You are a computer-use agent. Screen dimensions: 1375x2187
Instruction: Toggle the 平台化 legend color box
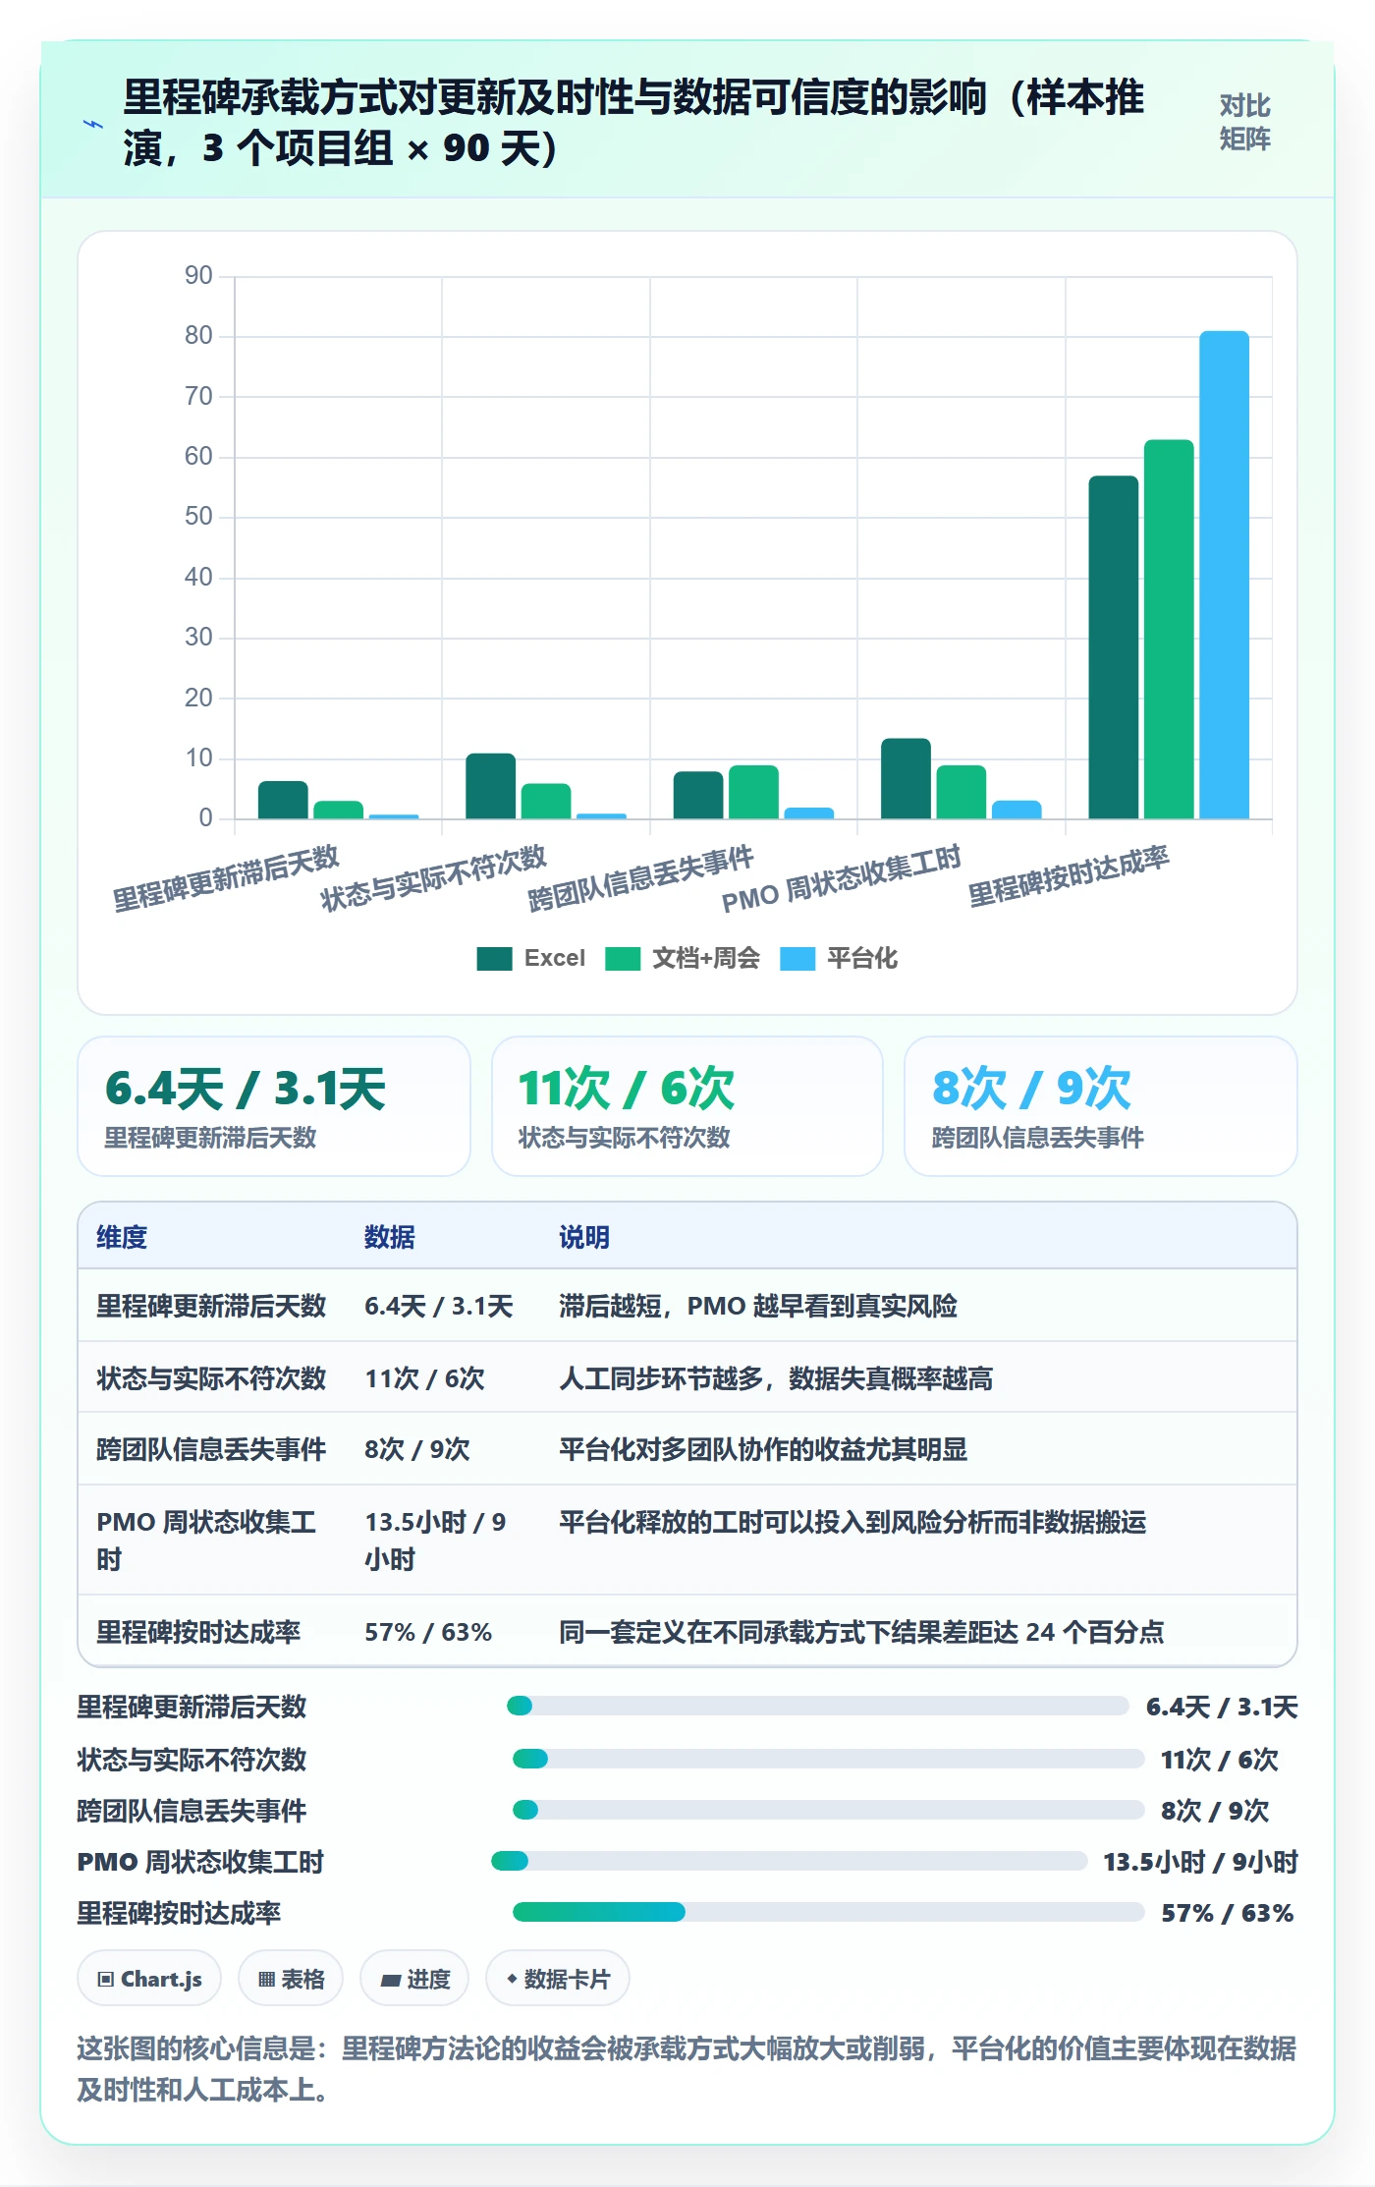tap(797, 959)
